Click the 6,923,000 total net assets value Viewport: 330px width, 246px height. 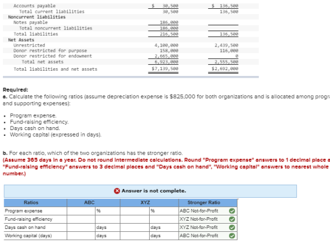(x=166, y=62)
